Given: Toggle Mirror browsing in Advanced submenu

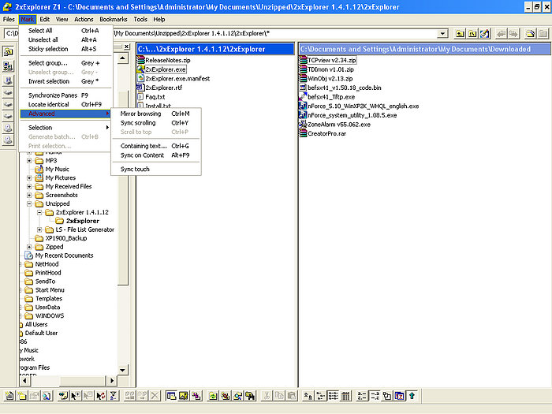Looking at the screenshot, I should coord(156,114).
